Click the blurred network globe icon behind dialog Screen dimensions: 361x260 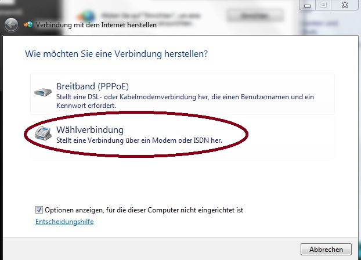(x=86, y=16)
